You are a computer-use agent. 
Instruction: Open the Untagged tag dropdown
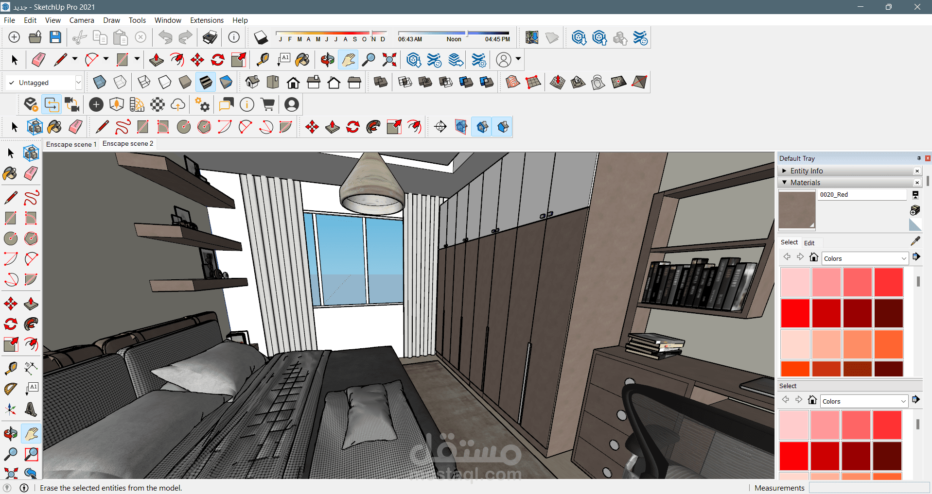click(x=78, y=83)
